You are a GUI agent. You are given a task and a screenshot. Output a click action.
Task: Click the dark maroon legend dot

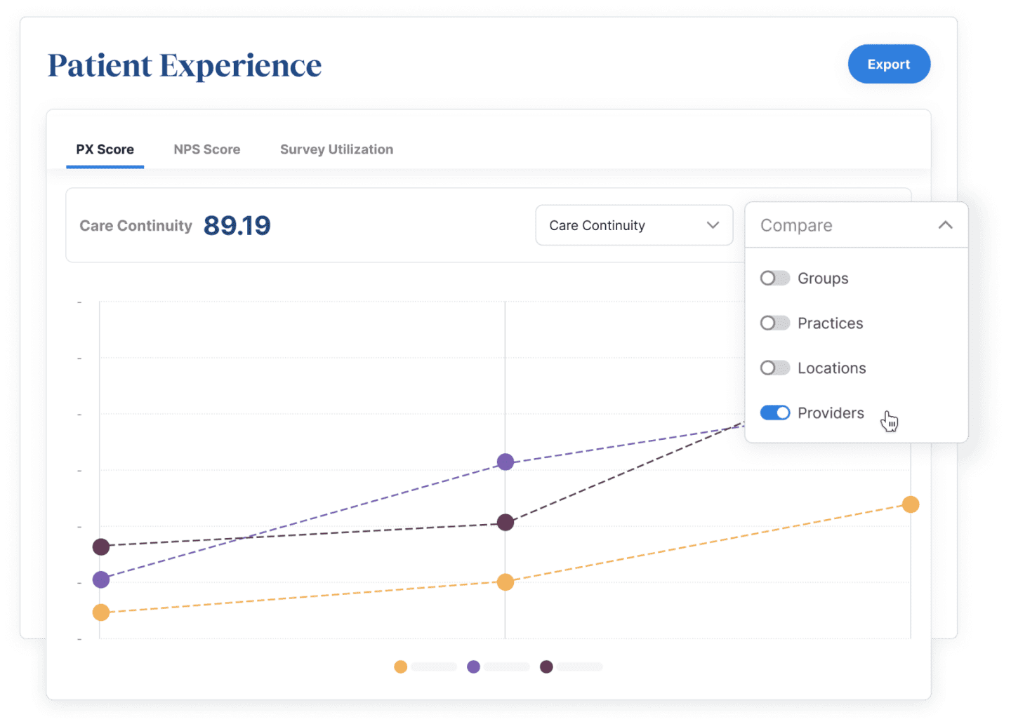click(x=546, y=666)
